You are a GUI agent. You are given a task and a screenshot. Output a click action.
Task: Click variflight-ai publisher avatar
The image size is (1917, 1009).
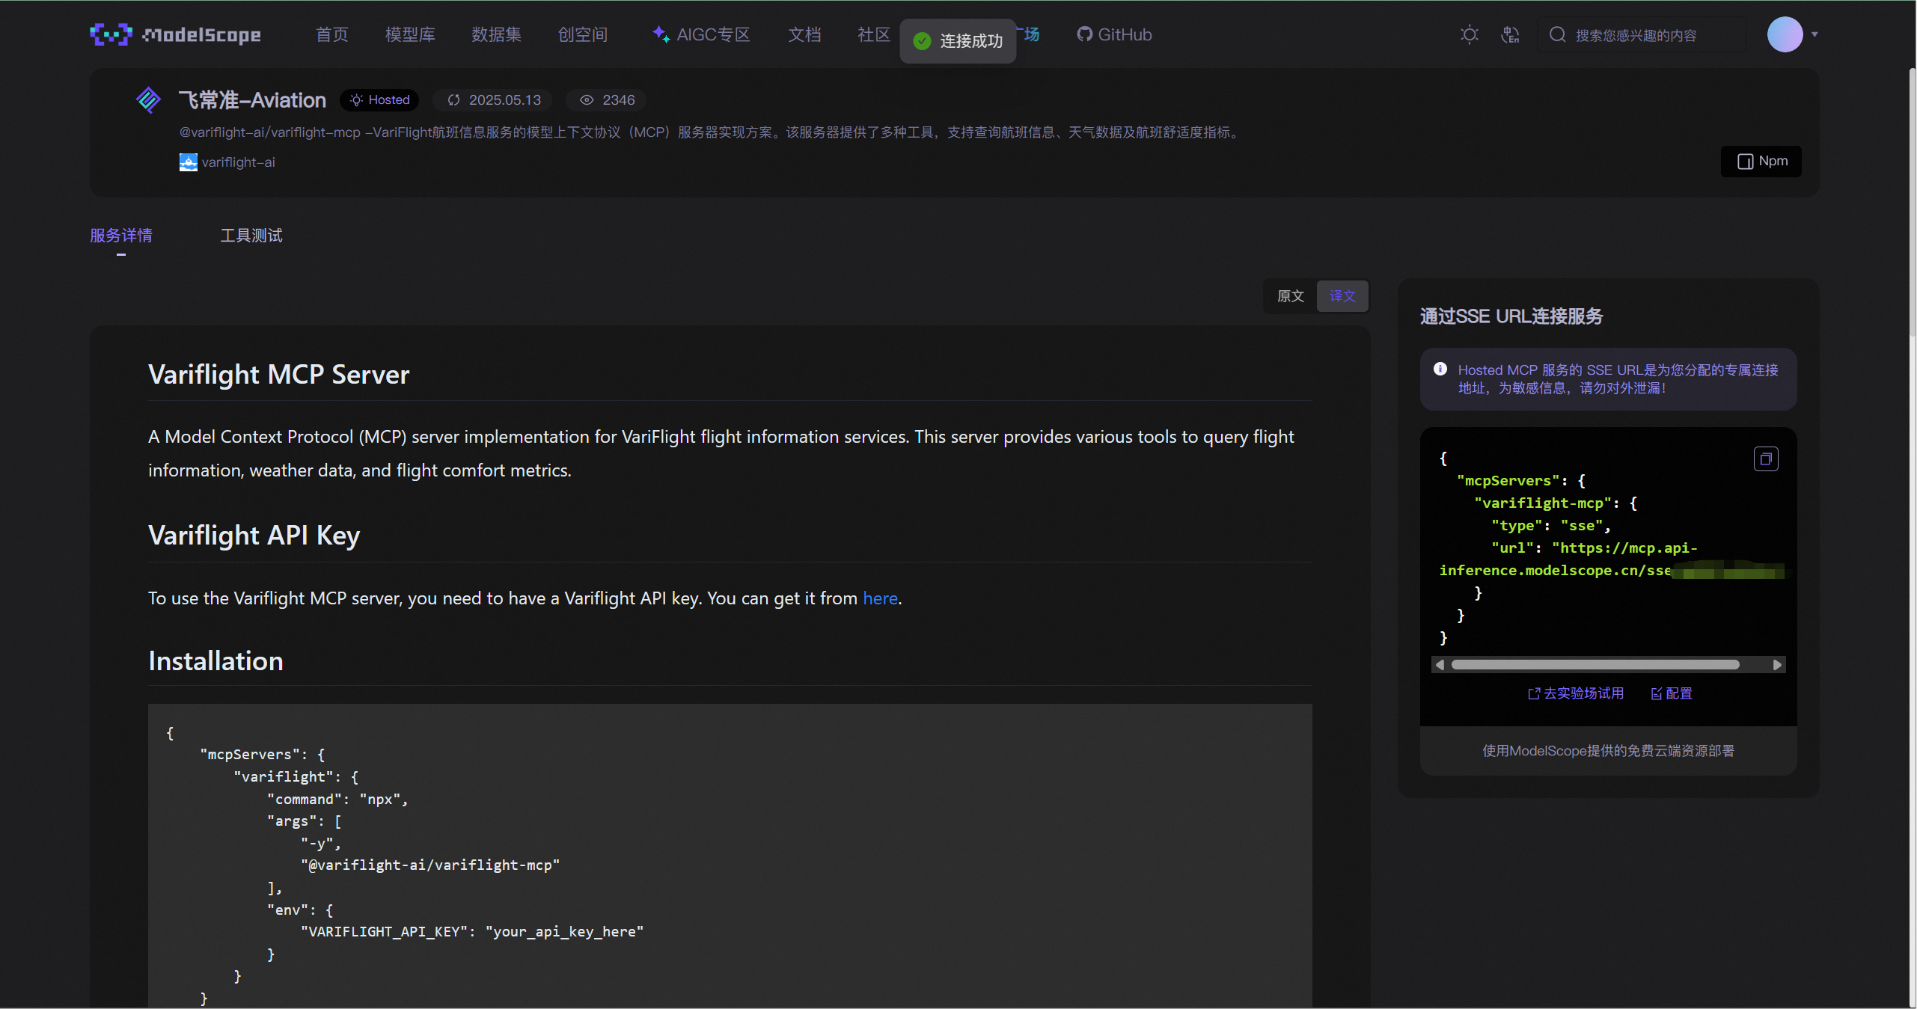pos(188,162)
